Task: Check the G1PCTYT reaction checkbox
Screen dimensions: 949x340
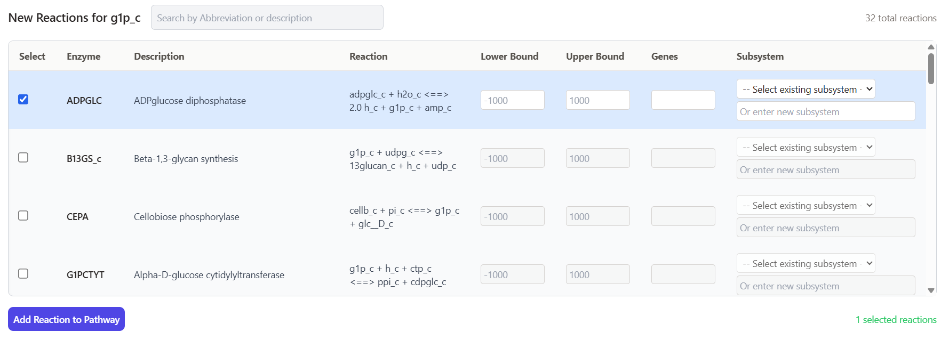Action: click(x=23, y=274)
